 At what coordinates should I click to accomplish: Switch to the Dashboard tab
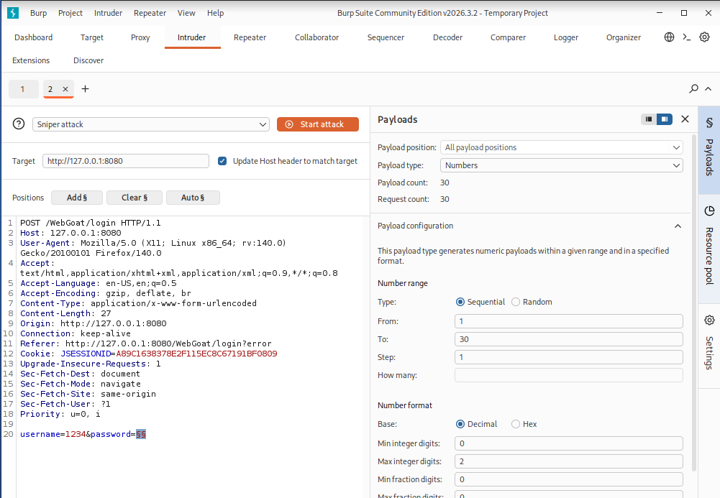pos(34,37)
